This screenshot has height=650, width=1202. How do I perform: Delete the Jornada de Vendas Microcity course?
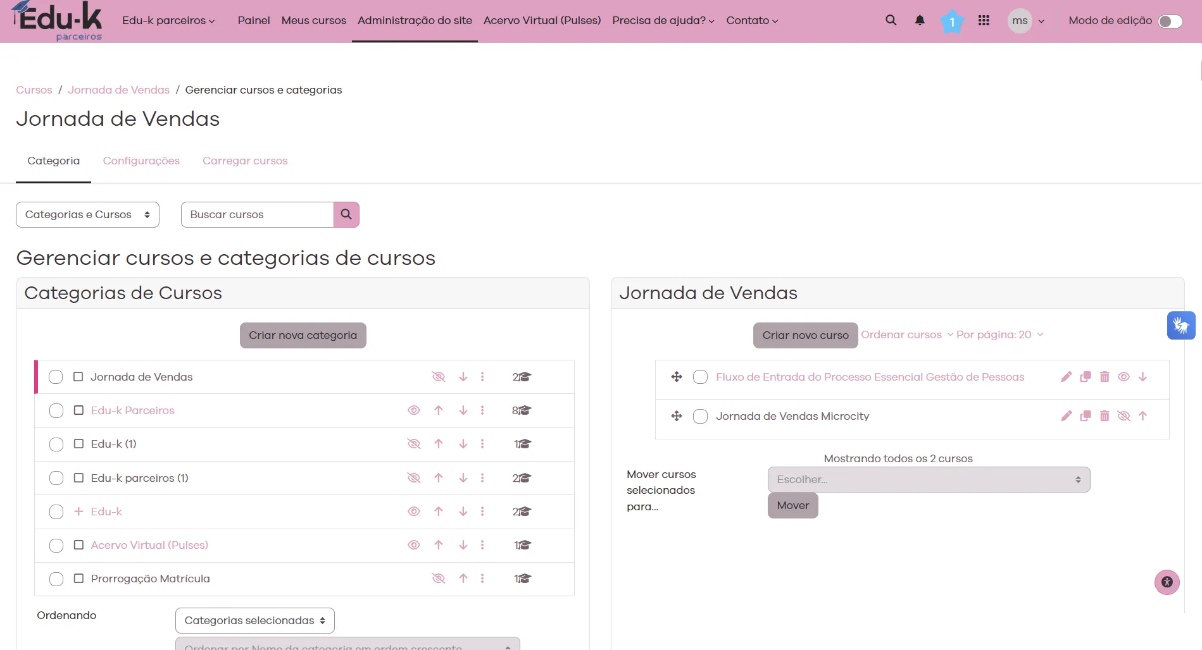pos(1105,416)
